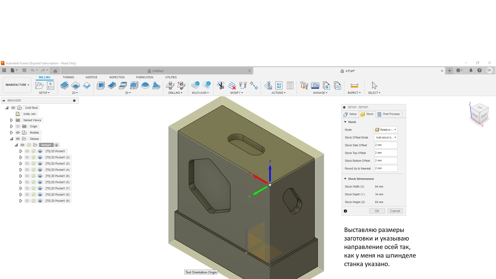
Task: Open the Post Process tab in Setup dialog
Action: [389, 114]
